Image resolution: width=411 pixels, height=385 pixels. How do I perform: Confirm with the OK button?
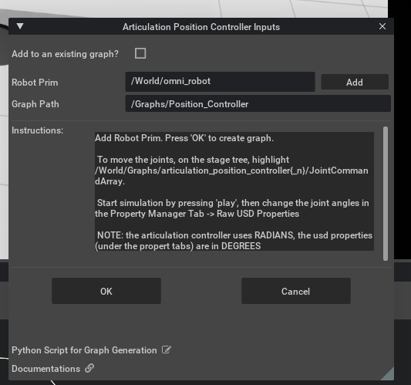tap(106, 291)
